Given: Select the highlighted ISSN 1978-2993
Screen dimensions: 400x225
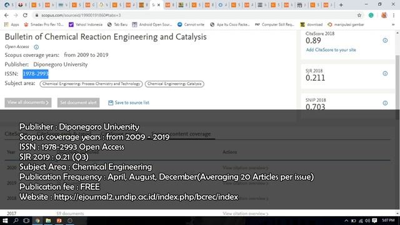Looking at the screenshot, I should (36, 74).
